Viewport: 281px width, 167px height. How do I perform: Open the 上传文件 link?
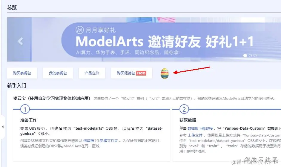click(195, 135)
